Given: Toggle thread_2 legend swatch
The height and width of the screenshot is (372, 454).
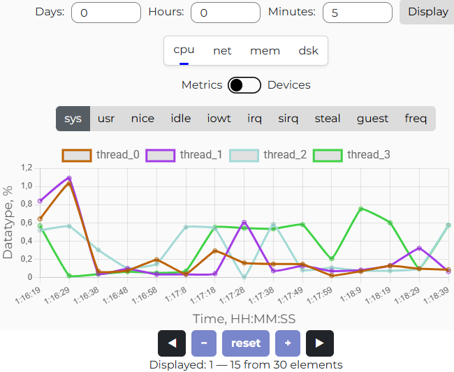Looking at the screenshot, I should pos(244,155).
